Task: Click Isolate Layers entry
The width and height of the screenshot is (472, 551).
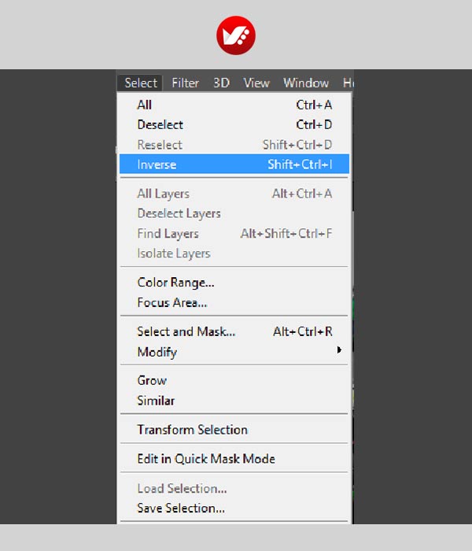Action: 234,253
